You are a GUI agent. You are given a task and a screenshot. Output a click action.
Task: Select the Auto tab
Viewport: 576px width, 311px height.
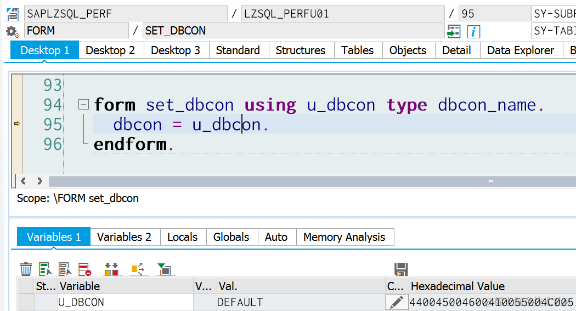[x=276, y=237]
